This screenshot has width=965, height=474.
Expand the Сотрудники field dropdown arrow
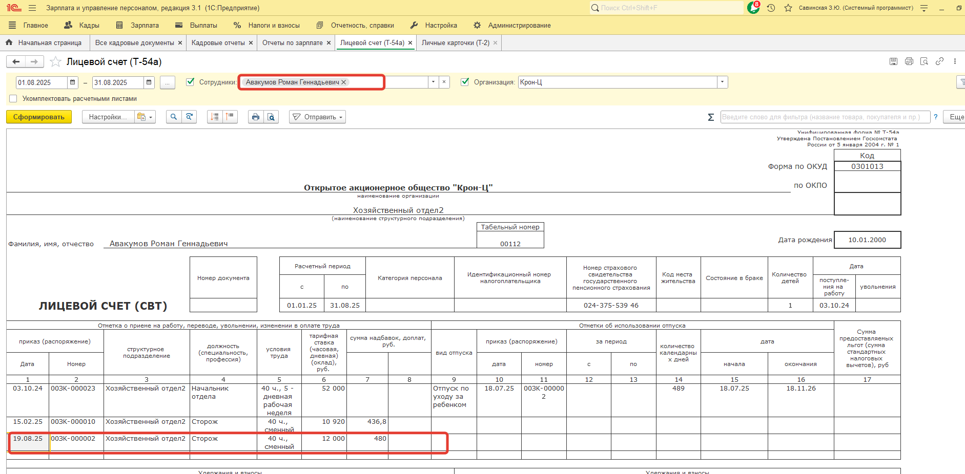[x=434, y=82]
